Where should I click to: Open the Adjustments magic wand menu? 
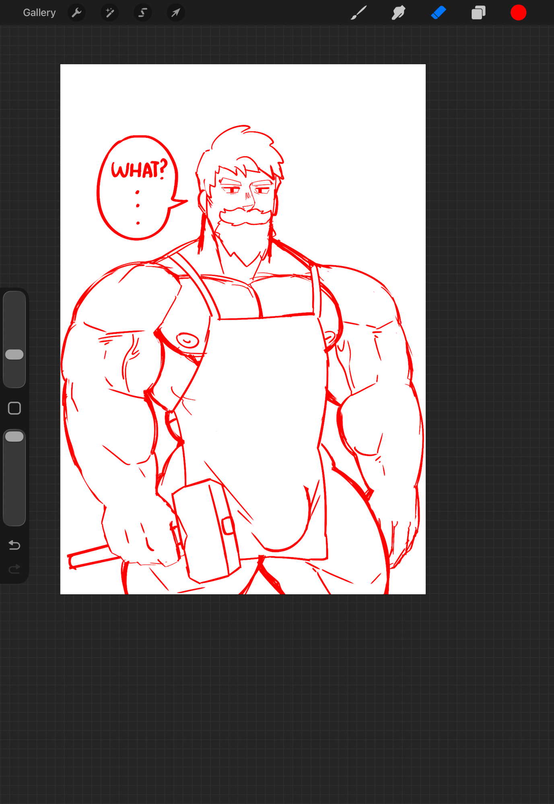tap(109, 13)
